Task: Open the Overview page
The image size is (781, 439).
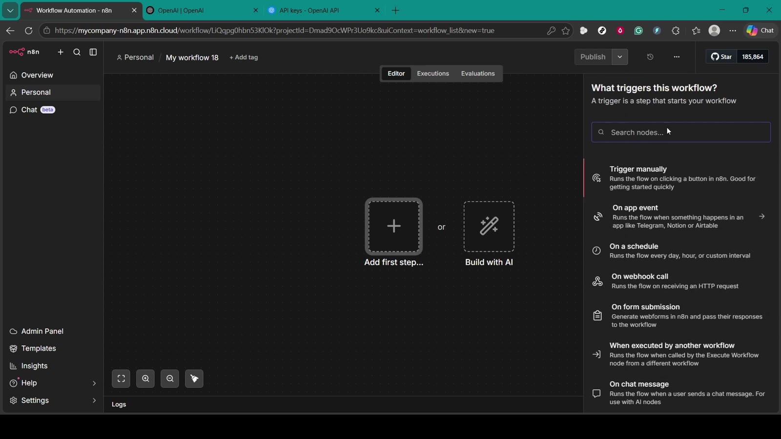Action: (x=53, y=75)
